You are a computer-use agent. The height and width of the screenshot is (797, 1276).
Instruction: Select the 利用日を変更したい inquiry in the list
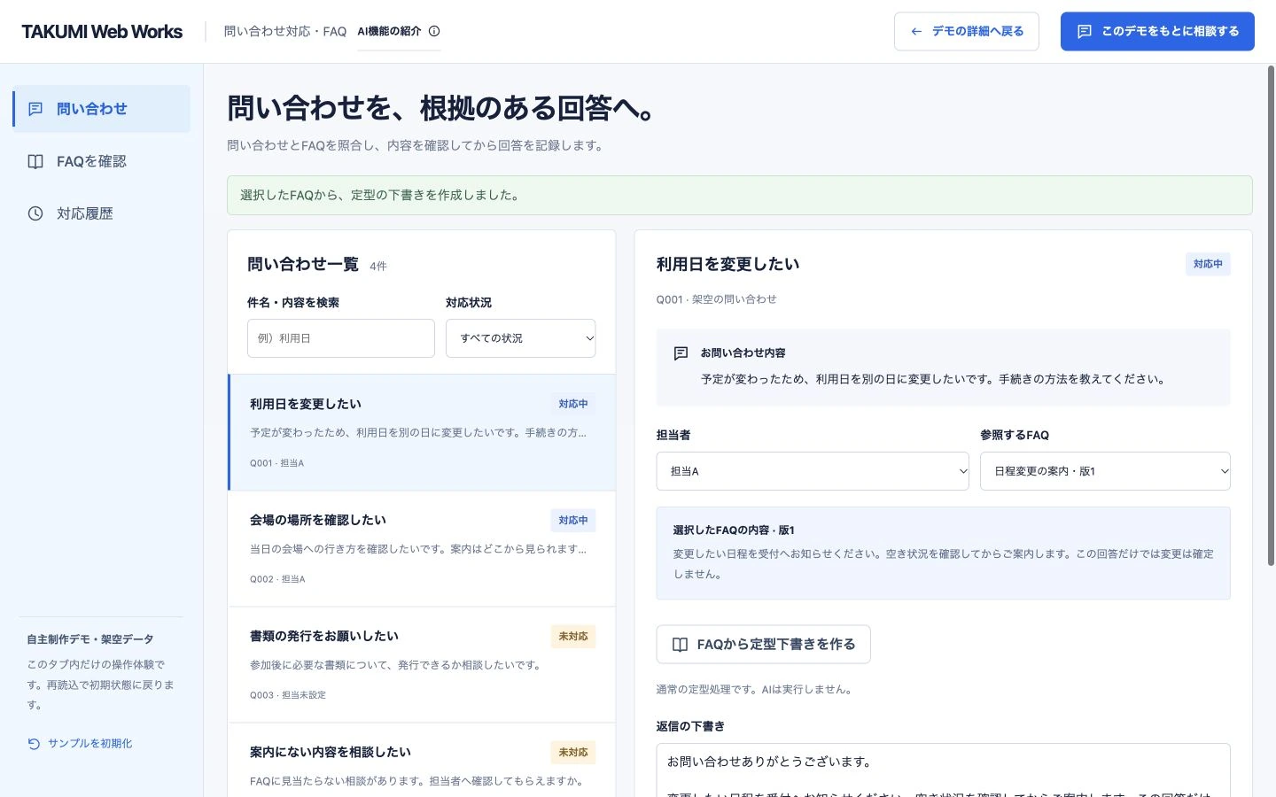[x=422, y=432]
